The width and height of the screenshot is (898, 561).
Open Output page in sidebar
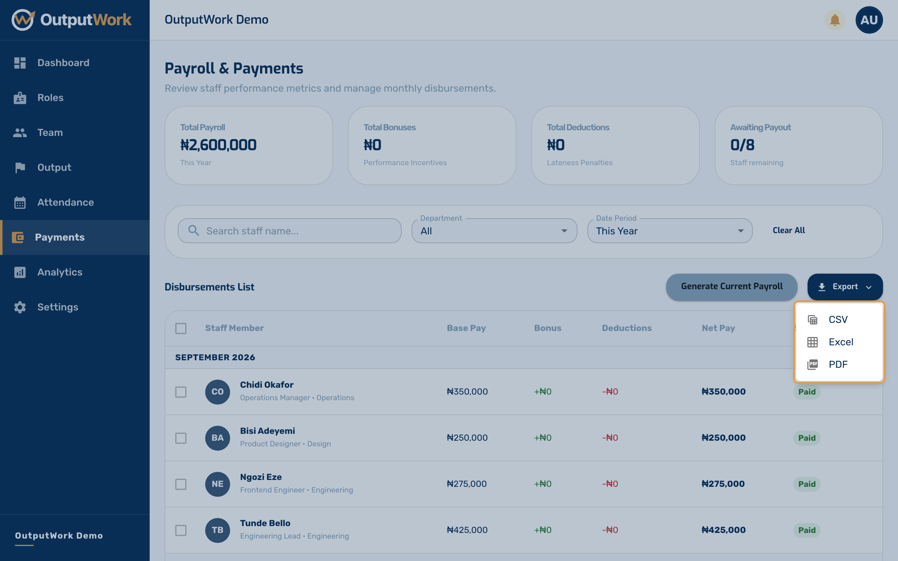click(75, 168)
